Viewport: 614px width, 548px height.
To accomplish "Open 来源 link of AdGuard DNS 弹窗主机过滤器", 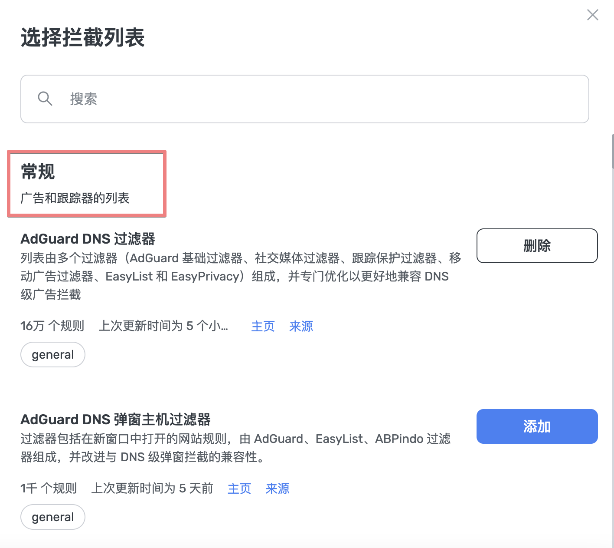I will click(278, 489).
